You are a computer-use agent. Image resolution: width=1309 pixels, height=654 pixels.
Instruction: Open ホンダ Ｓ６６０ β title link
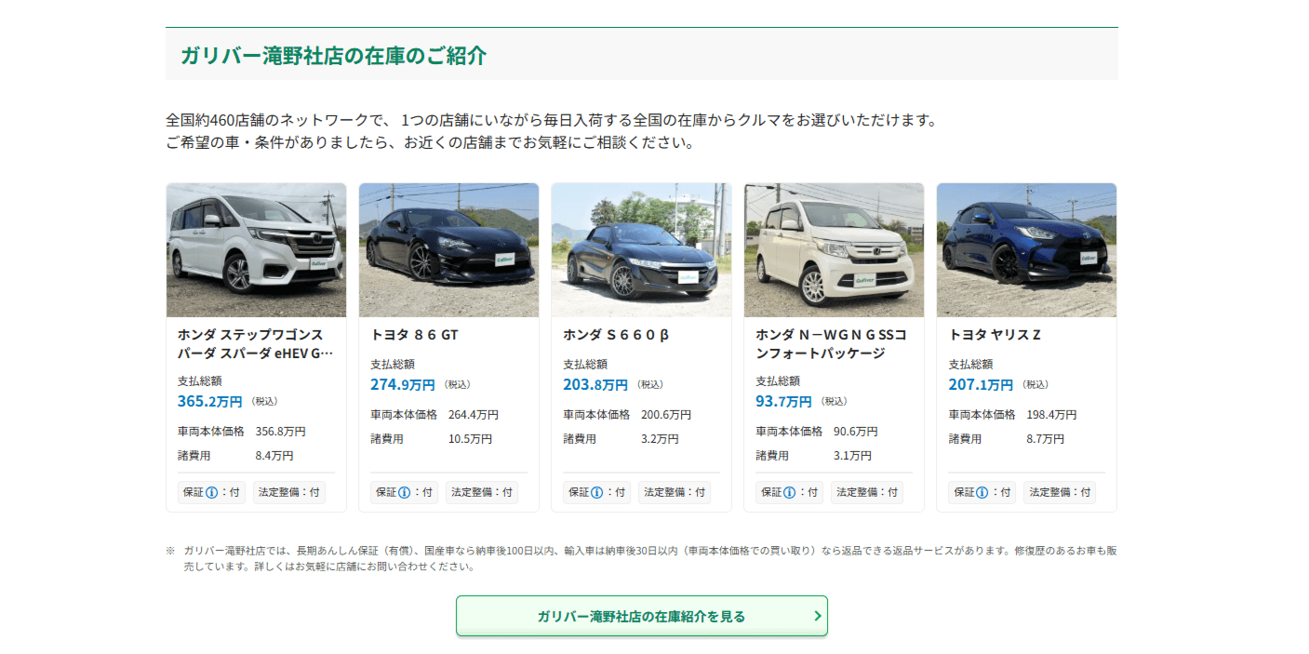coord(616,335)
